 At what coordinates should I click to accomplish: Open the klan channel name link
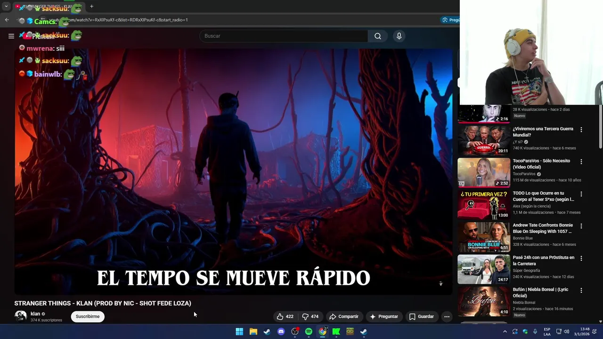point(35,314)
